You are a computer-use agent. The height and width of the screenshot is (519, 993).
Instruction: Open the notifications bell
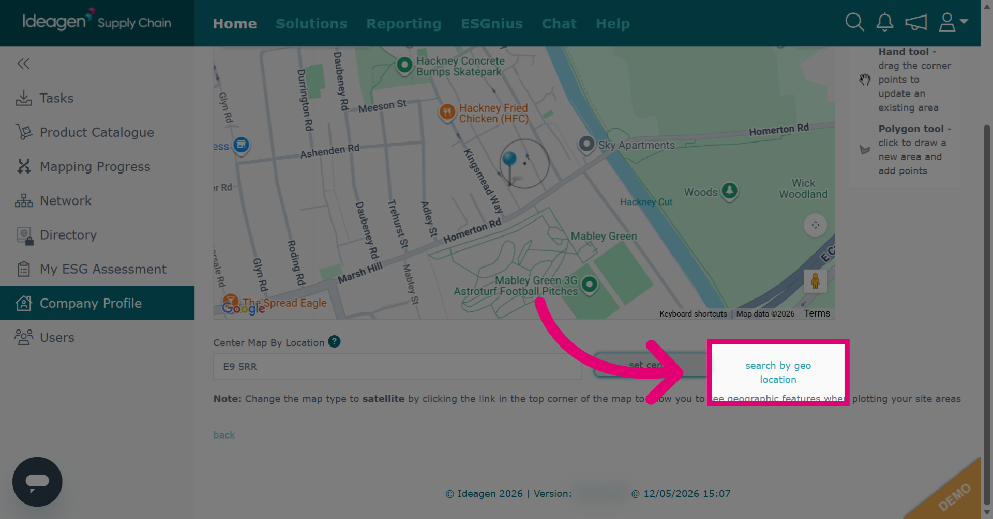pyautogui.click(x=884, y=22)
